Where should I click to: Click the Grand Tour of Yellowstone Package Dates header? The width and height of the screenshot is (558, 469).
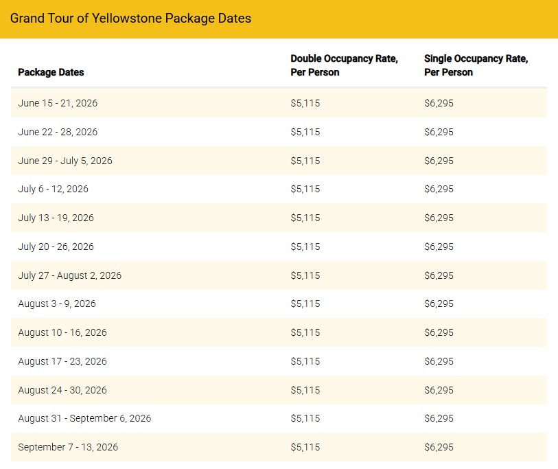pos(130,19)
